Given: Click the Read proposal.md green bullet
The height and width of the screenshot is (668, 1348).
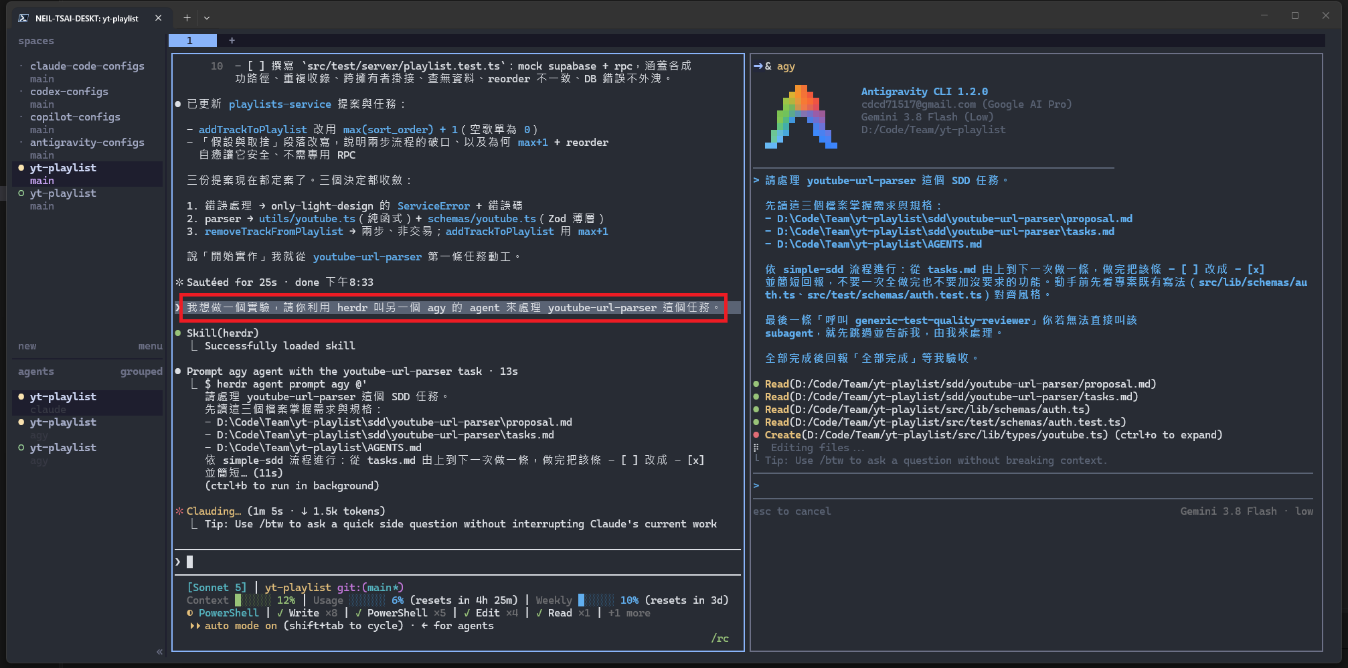Looking at the screenshot, I should click(x=756, y=384).
